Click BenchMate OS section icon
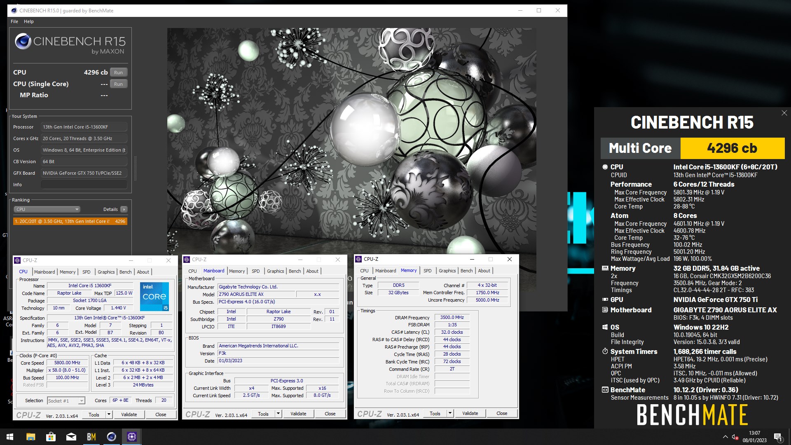Viewport: 791px width, 445px height. coord(605,327)
